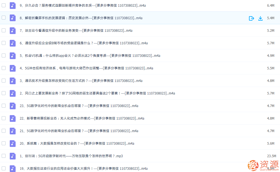Screen dimensions: 280x172
Task: Click audio file icon for item 23、5G数字化时代
Action: [x=13, y=106]
